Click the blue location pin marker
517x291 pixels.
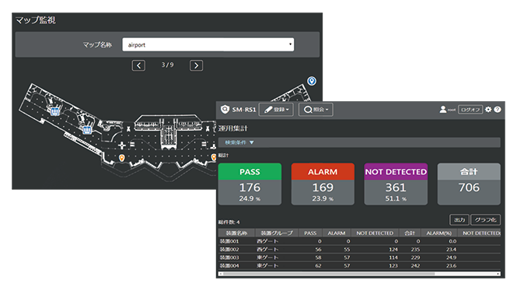point(312,81)
